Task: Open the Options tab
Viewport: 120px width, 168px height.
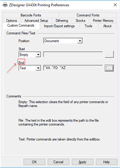Action: (12, 21)
